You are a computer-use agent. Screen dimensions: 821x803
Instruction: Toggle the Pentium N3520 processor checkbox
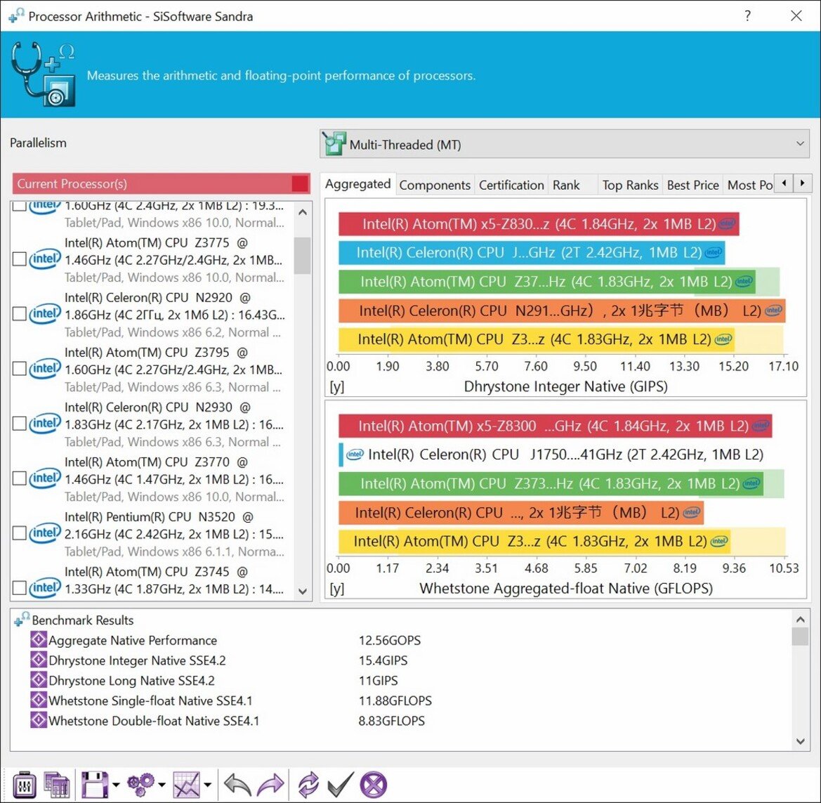coord(20,533)
